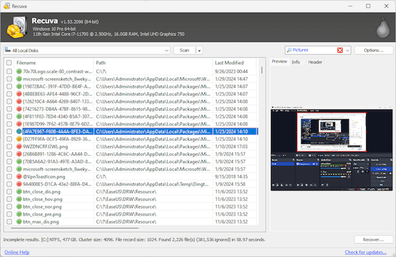Open the Scan button's dropdown arrow

pyautogui.click(x=199, y=50)
